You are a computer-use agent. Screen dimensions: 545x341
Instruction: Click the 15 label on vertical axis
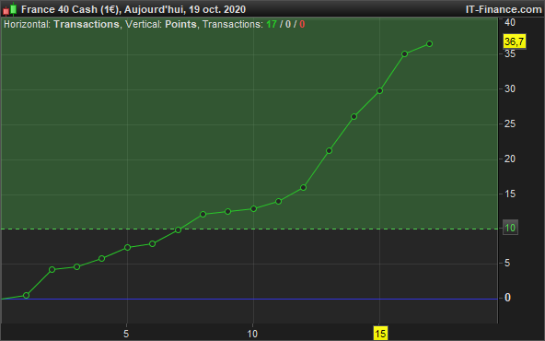pos(510,194)
